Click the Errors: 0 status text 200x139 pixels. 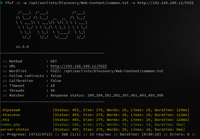coord(180,134)
